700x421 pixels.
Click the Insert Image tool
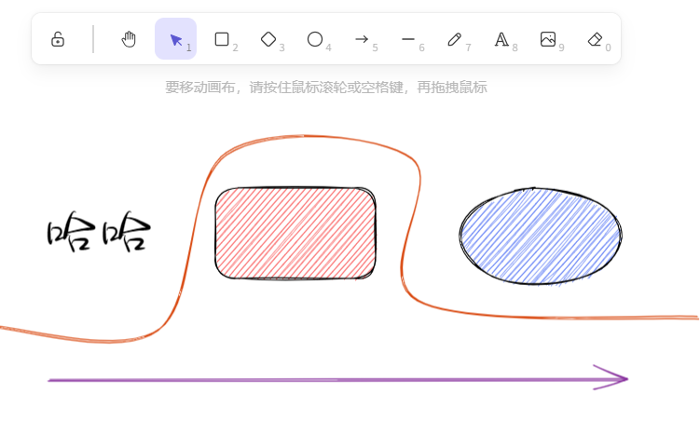(548, 39)
